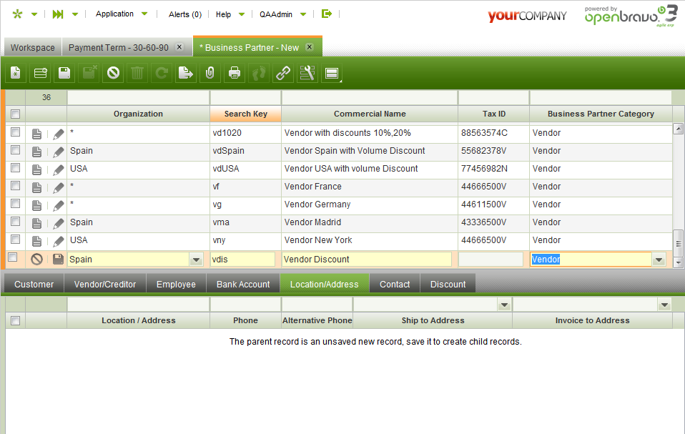Check the Vendor Germany row checkbox
This screenshot has height=434, width=685.
15,204
